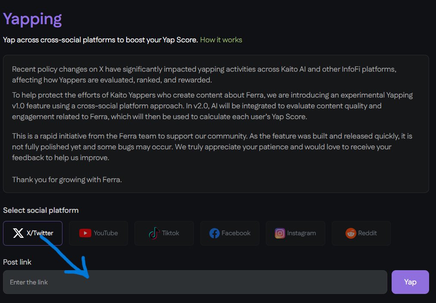This screenshot has height=303, width=436.
Task: Select the X/Twitter platform option
Action: coord(33,233)
